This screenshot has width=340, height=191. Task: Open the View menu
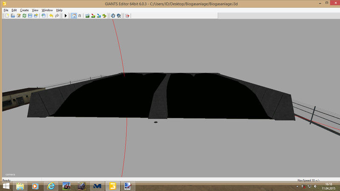click(35, 10)
